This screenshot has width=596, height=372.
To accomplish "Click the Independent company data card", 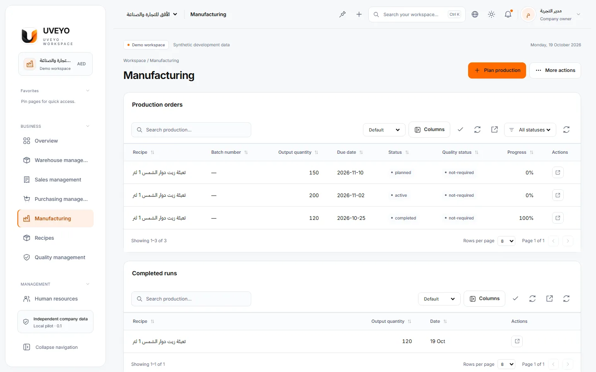I will (55, 322).
